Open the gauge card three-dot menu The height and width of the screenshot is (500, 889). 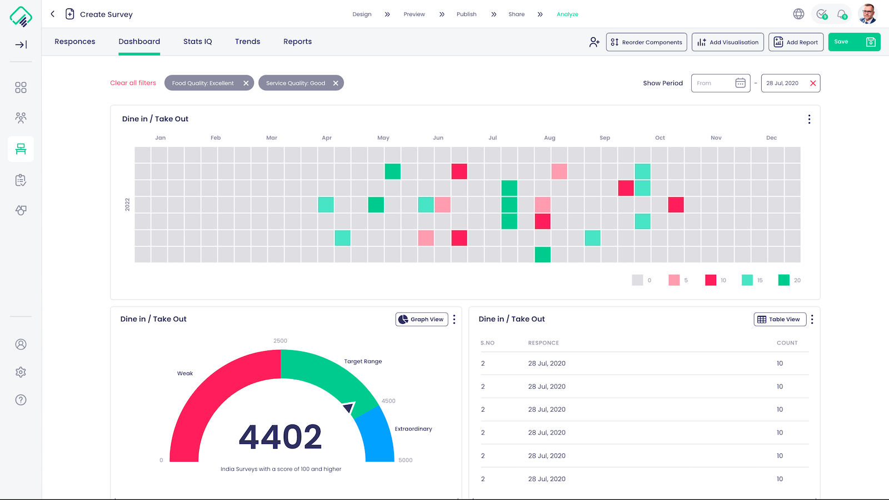pyautogui.click(x=454, y=319)
